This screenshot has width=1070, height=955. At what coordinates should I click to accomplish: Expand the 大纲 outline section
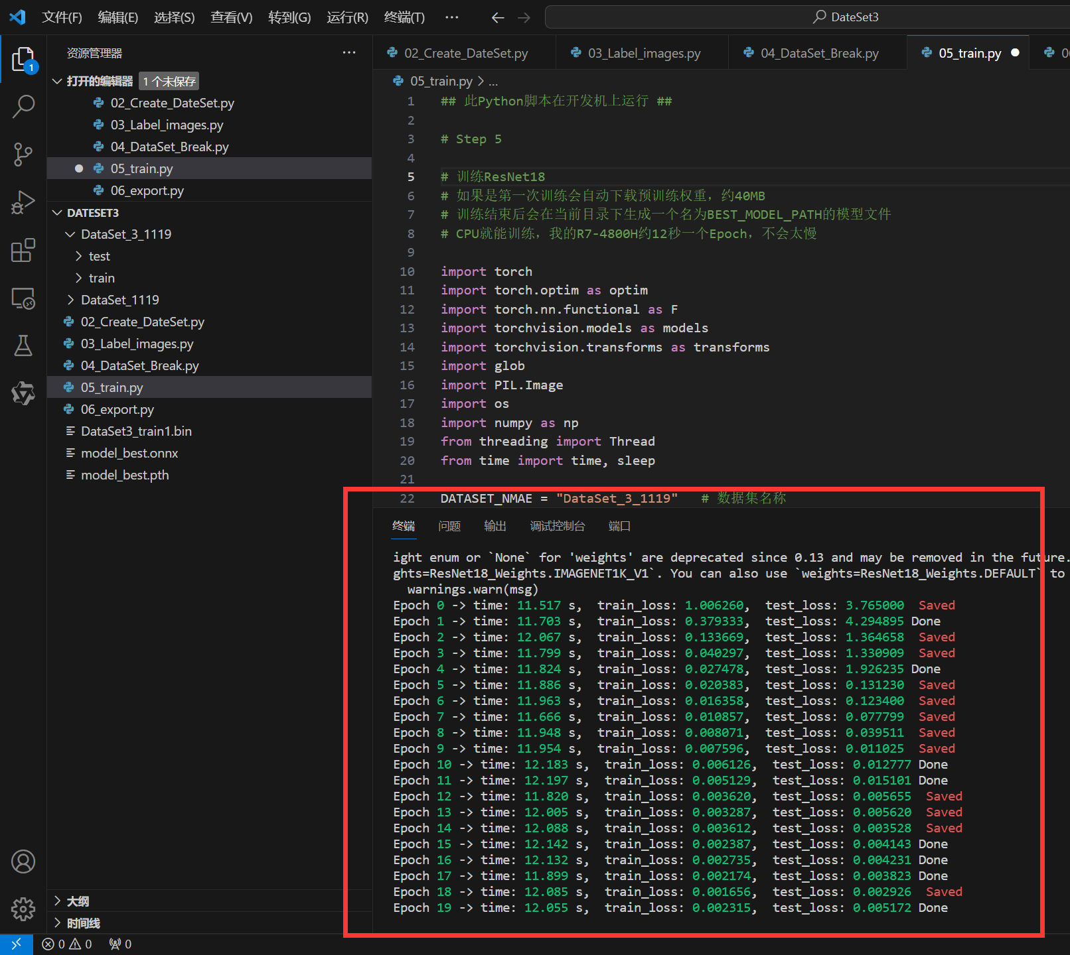(78, 901)
